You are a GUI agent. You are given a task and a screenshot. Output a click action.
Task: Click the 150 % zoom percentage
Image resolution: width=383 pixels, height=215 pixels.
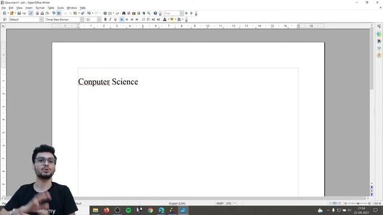(x=377, y=203)
